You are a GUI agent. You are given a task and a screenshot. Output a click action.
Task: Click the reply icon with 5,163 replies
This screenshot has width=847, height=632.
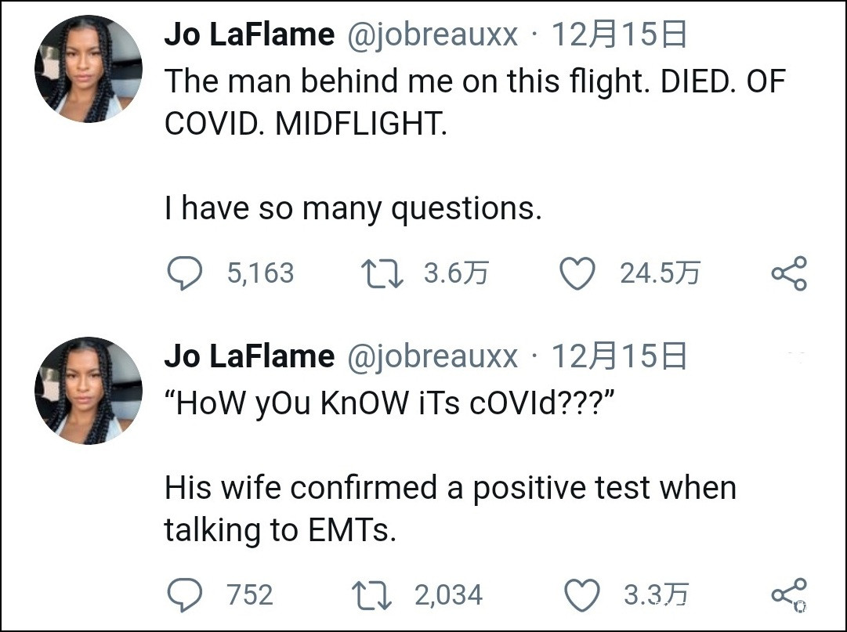click(x=185, y=273)
